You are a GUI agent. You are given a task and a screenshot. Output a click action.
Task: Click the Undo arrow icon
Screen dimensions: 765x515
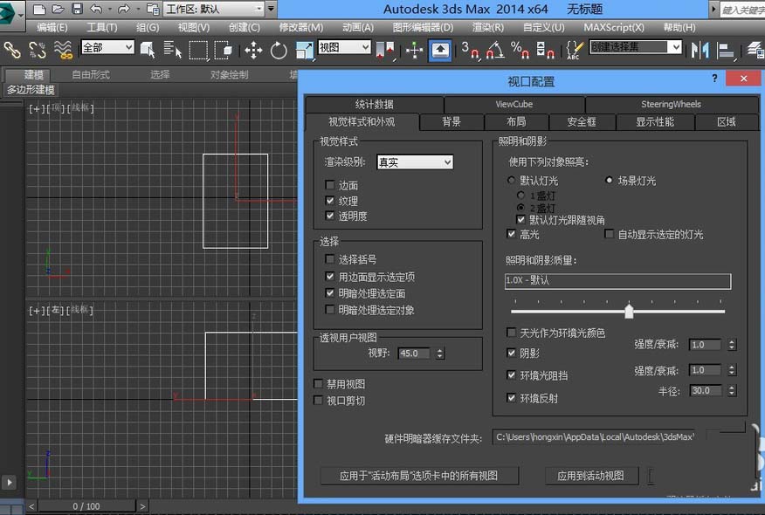pos(97,9)
